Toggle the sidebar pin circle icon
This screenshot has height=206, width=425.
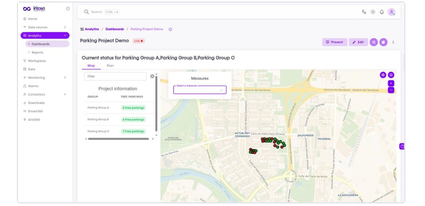pos(68,9)
